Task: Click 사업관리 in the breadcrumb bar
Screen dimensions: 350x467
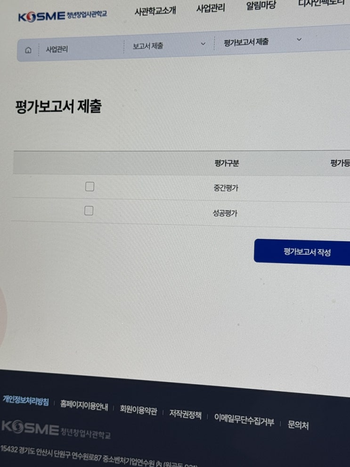Action: [57, 49]
